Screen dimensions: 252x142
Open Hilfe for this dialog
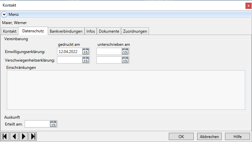pyautogui.click(x=238, y=136)
